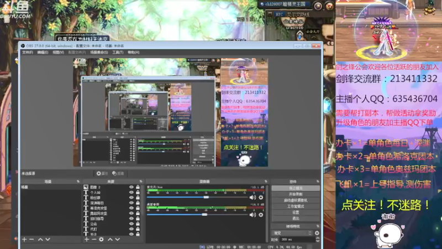Screen dimensions: 442x249
Task: Click the 时长 duration input field
Action: point(298,240)
